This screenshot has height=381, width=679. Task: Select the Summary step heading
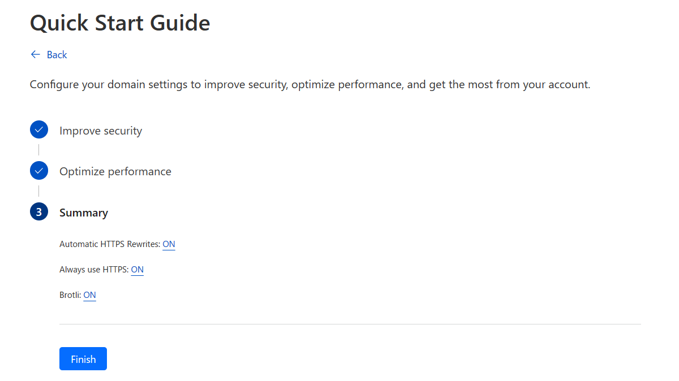(x=84, y=213)
